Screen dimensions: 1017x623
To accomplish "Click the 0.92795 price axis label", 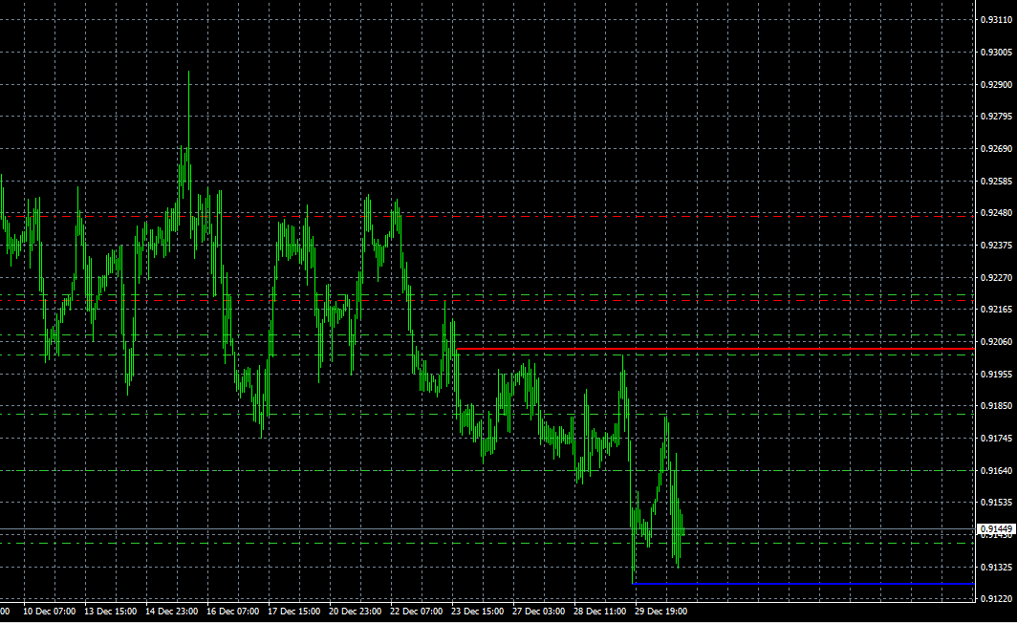I will point(996,116).
